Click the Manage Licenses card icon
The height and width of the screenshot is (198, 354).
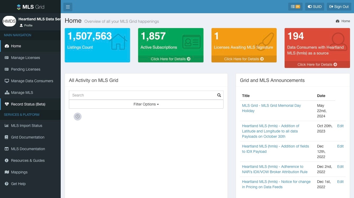pyautogui.click(x=7, y=58)
